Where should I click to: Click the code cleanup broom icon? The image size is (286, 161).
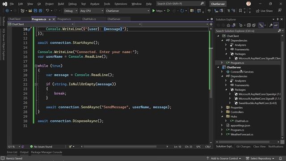click(71, 146)
